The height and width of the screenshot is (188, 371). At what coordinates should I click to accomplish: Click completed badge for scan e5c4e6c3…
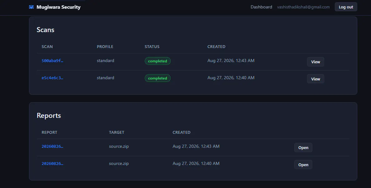[x=158, y=78]
